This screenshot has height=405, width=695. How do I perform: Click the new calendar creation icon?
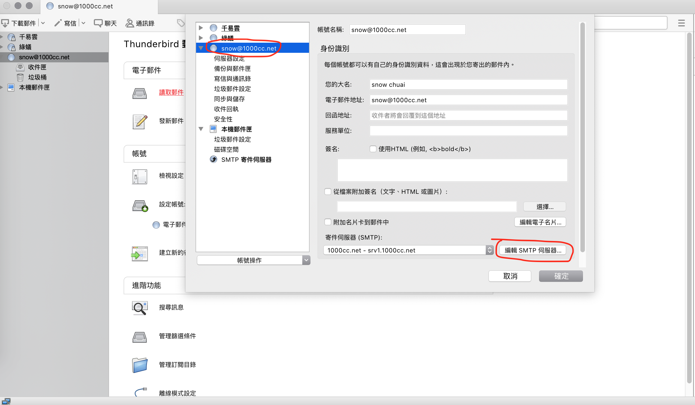pyautogui.click(x=140, y=254)
